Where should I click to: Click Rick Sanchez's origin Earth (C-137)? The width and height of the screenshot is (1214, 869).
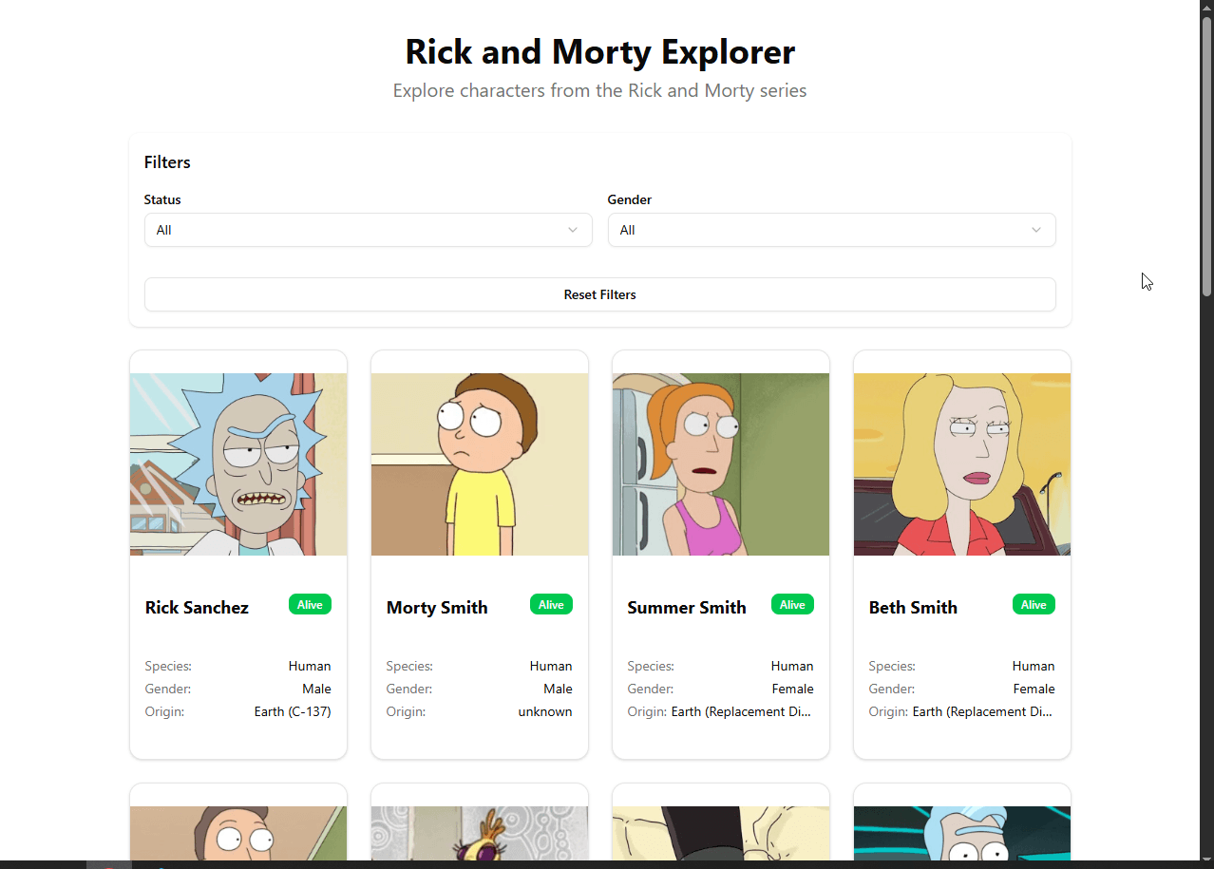293,711
